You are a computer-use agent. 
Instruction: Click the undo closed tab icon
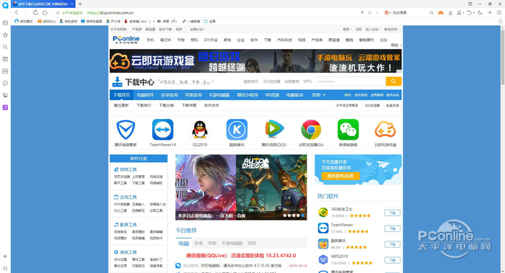tap(470, 12)
